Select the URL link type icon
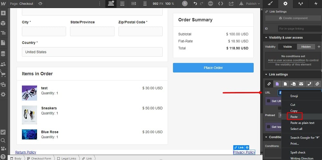Image resolution: width=322 pixels, height=160 pixels. tap(269, 84)
